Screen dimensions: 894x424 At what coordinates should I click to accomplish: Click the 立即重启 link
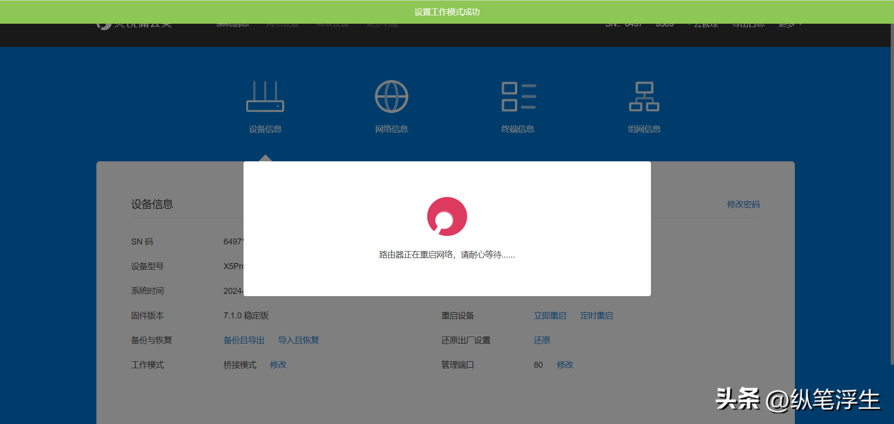(550, 316)
